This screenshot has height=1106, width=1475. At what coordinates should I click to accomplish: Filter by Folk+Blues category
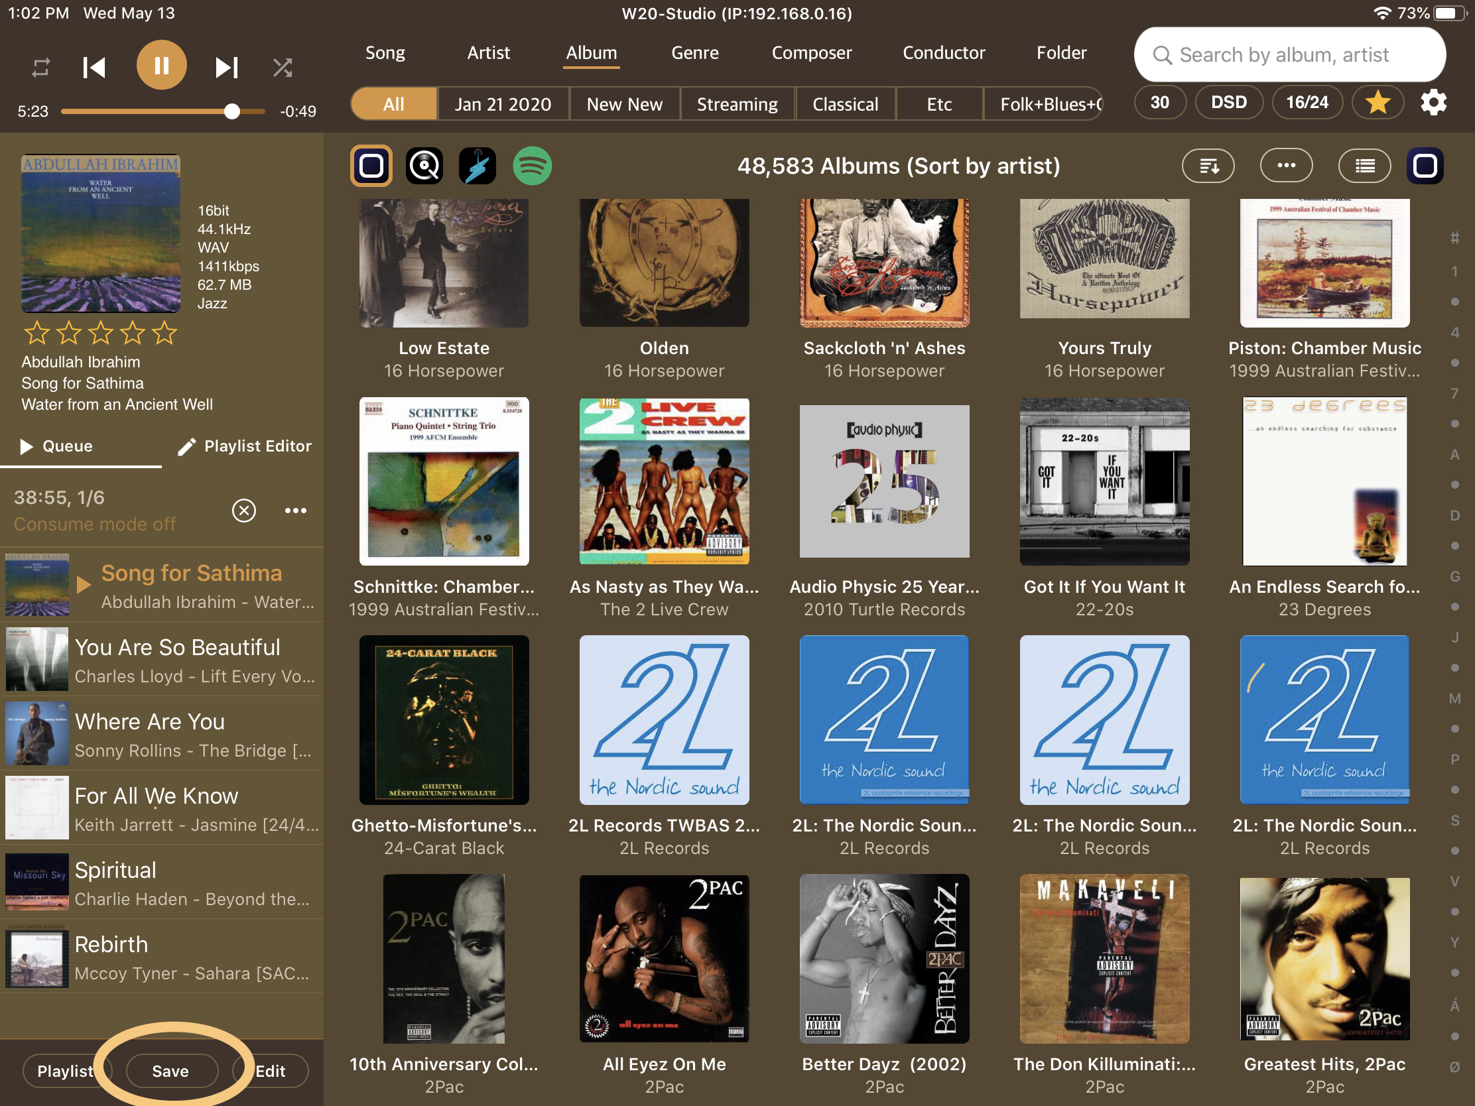[x=1043, y=104]
